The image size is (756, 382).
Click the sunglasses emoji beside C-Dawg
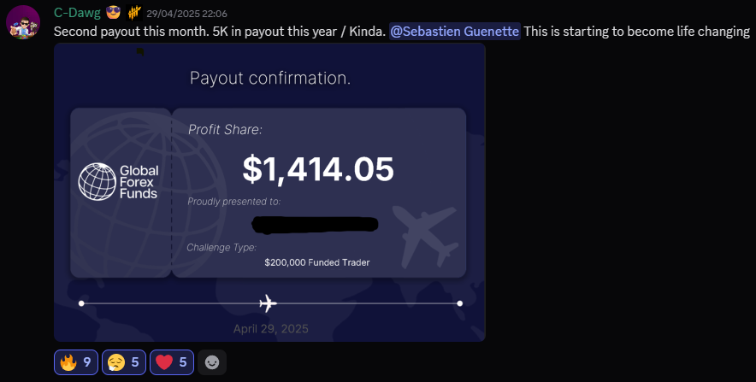(x=113, y=14)
